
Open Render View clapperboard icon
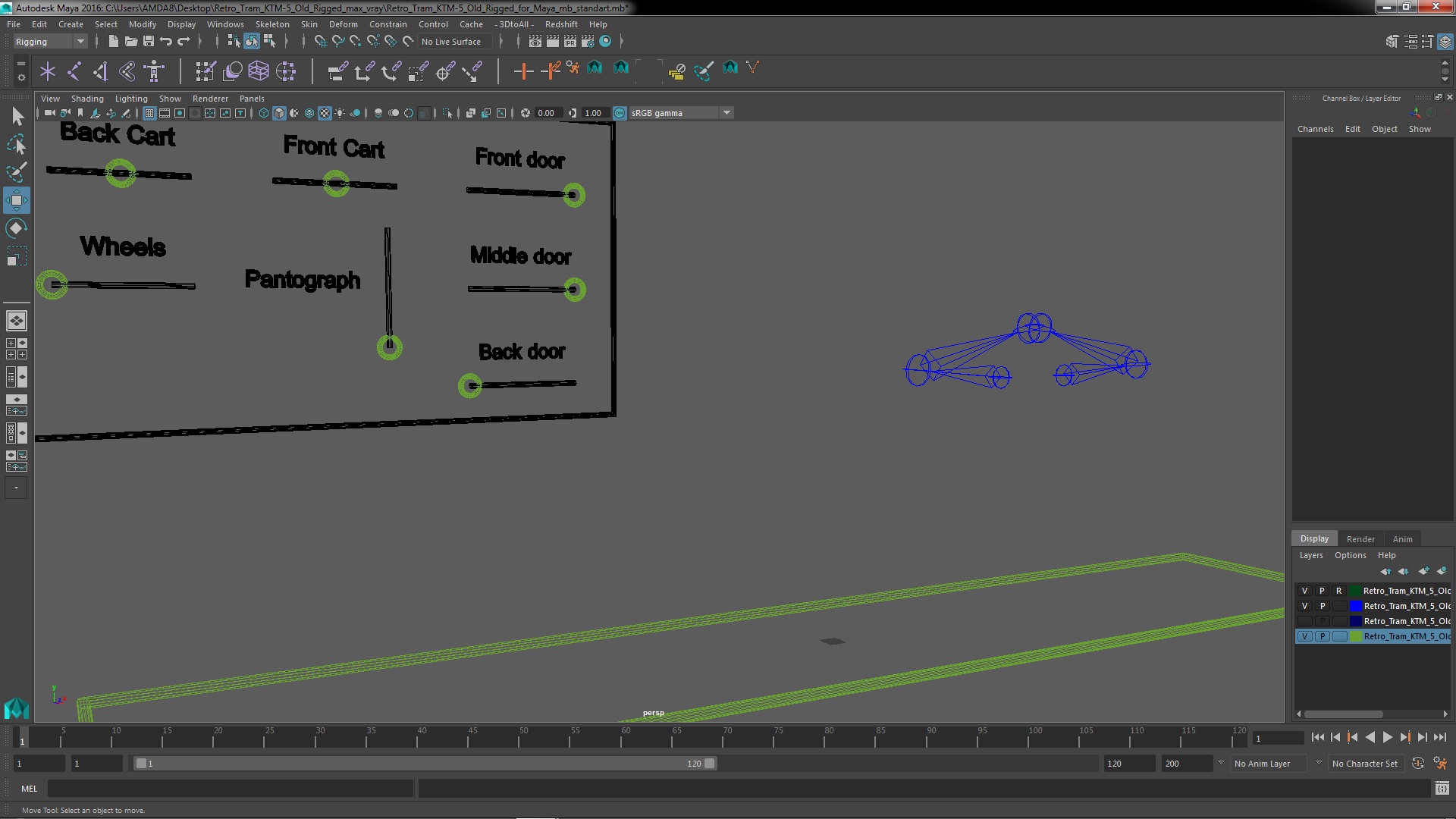click(535, 42)
